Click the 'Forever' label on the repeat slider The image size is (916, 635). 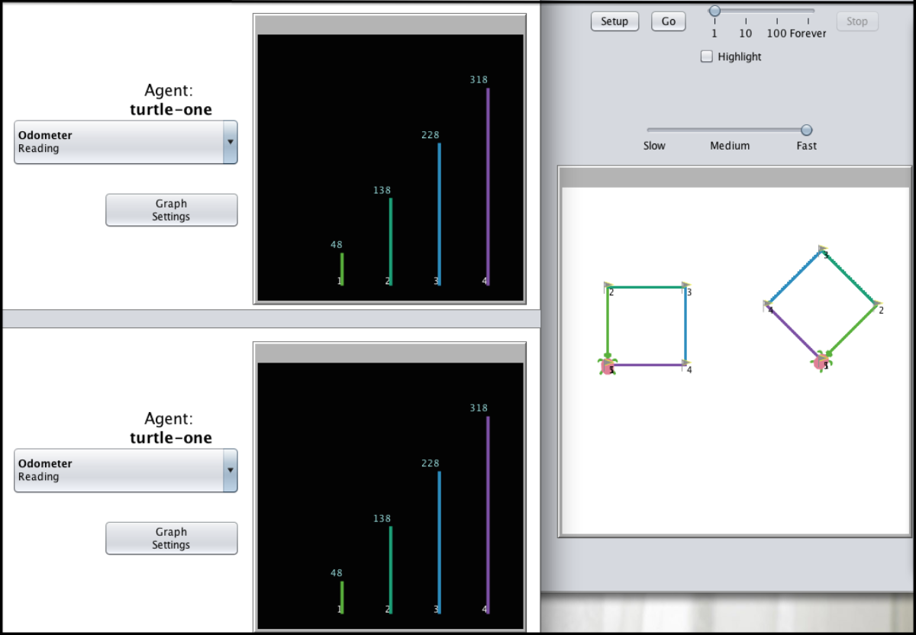pyautogui.click(x=808, y=34)
